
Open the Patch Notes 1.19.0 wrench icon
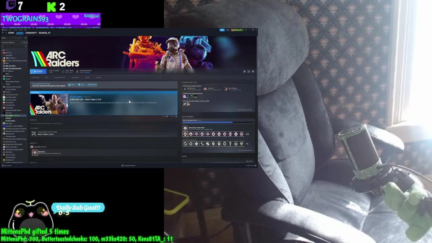tap(34, 133)
